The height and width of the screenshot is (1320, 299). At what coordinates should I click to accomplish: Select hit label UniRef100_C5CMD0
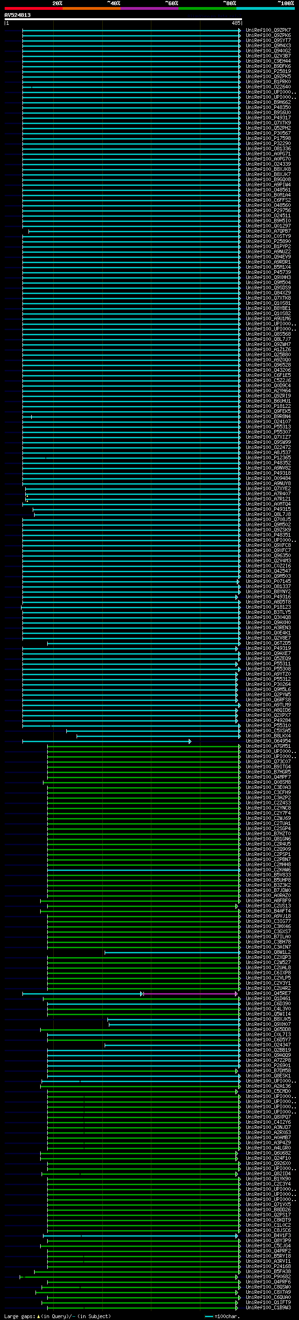click(268, 1091)
